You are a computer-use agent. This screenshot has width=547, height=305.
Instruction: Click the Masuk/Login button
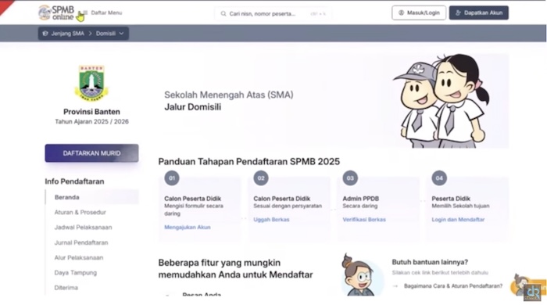419,13
